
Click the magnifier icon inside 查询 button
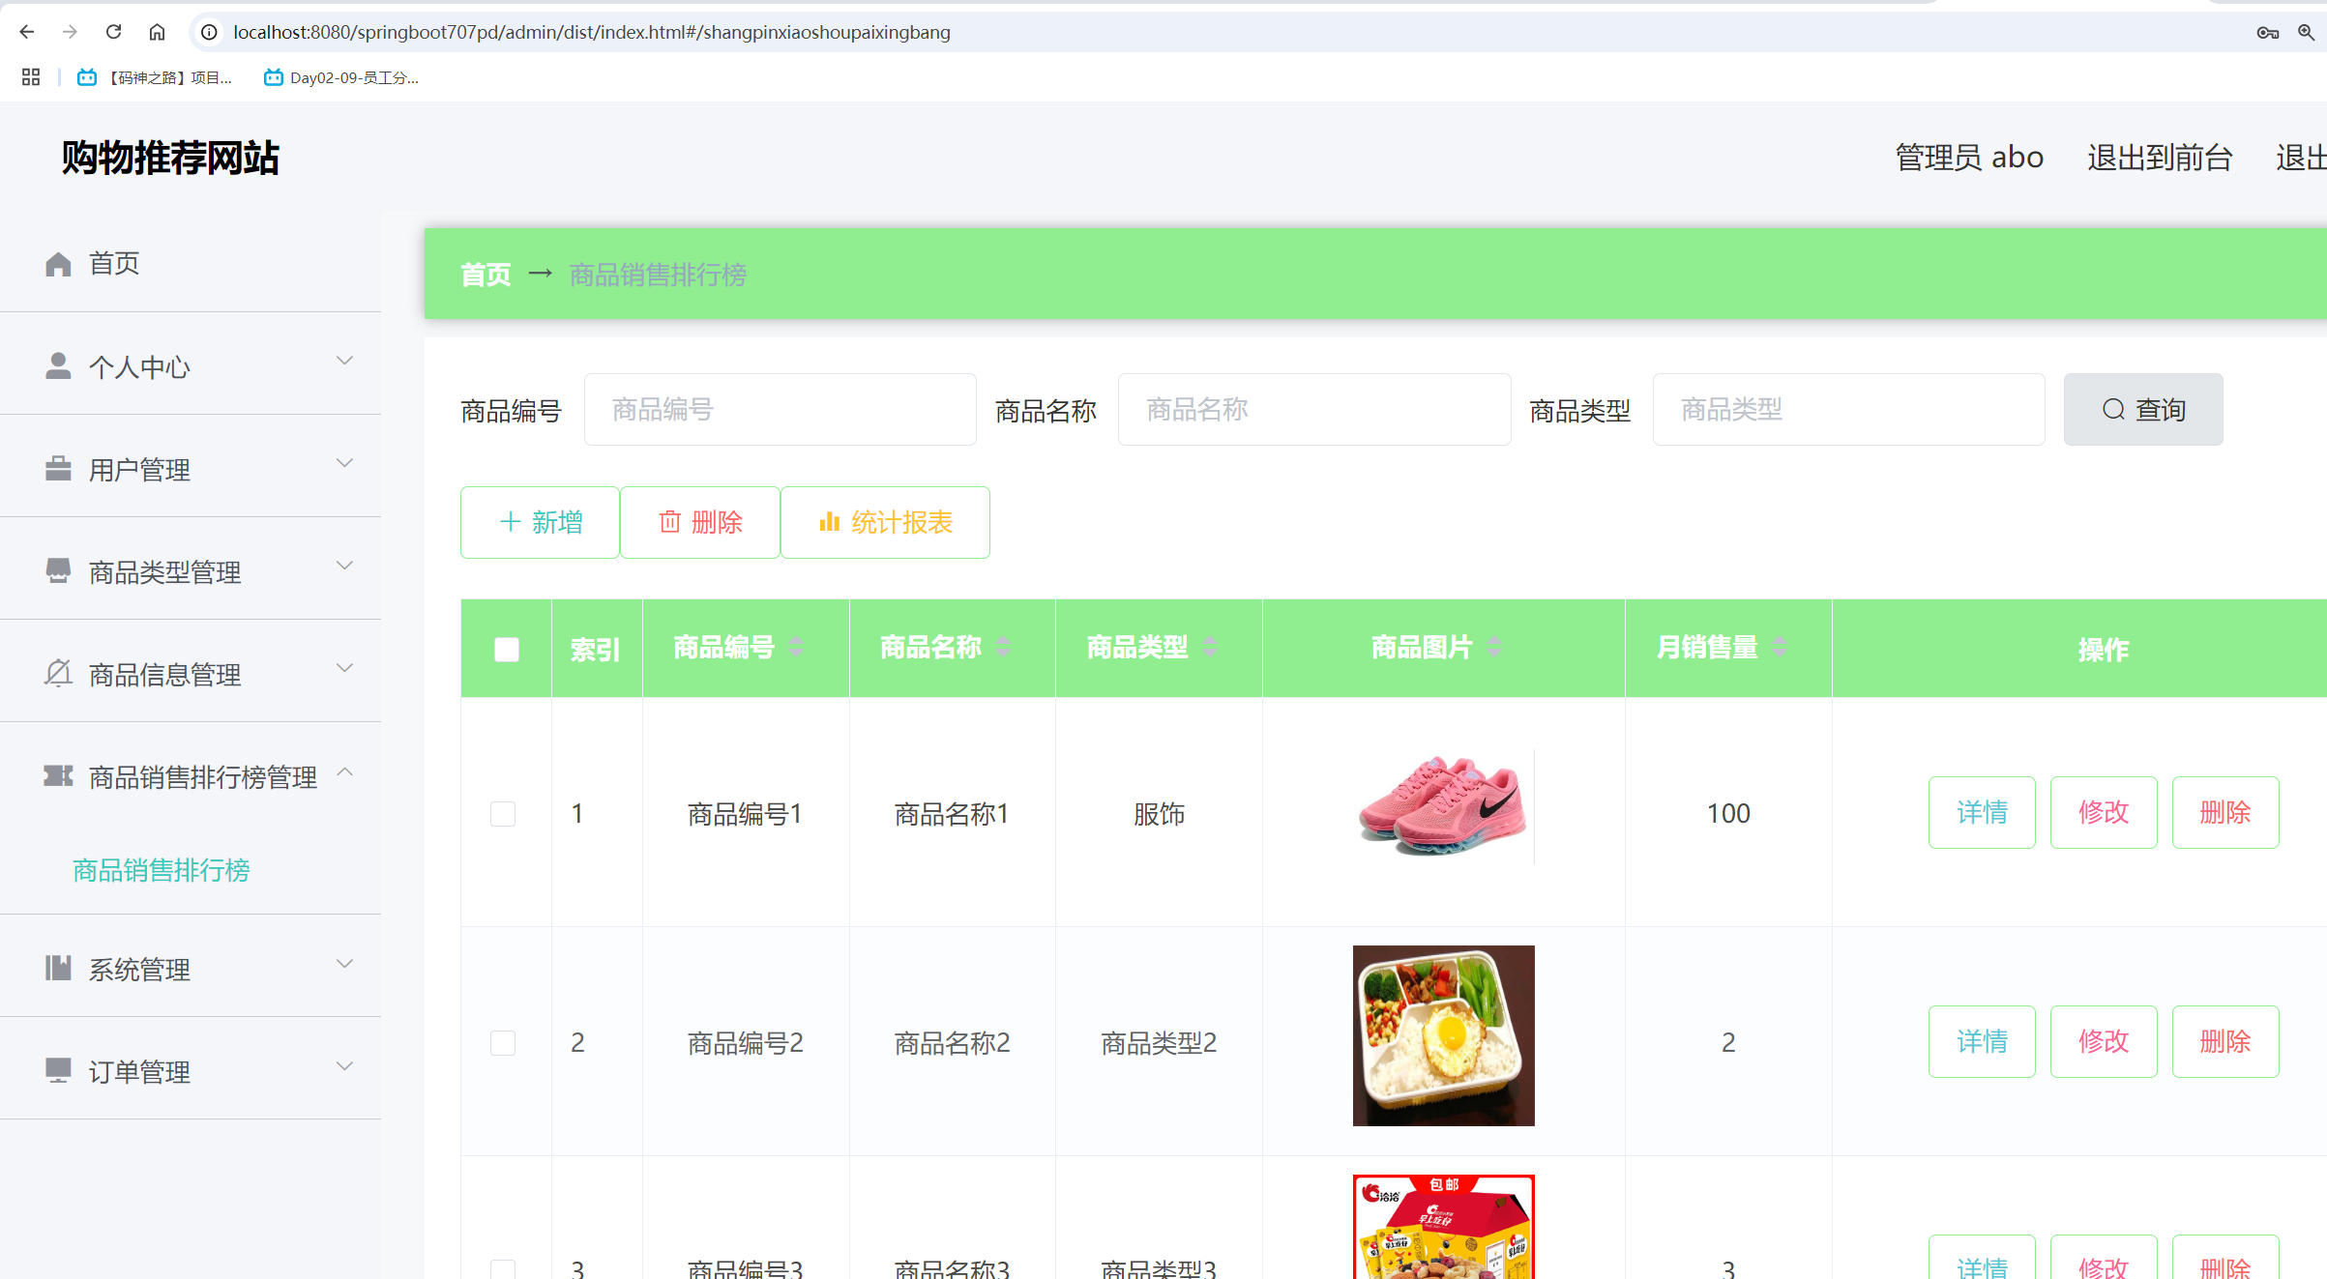pyautogui.click(x=2112, y=409)
